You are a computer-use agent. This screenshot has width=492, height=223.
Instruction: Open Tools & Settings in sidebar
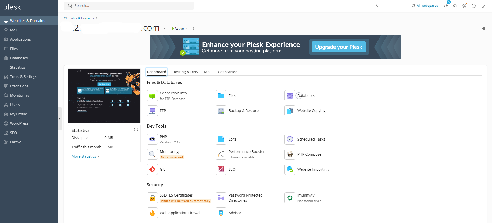point(29,77)
